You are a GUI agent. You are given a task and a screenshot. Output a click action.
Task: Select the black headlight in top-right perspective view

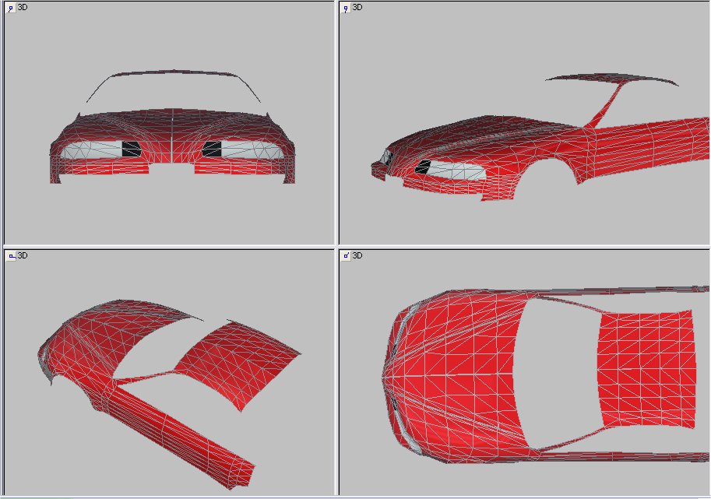(424, 166)
